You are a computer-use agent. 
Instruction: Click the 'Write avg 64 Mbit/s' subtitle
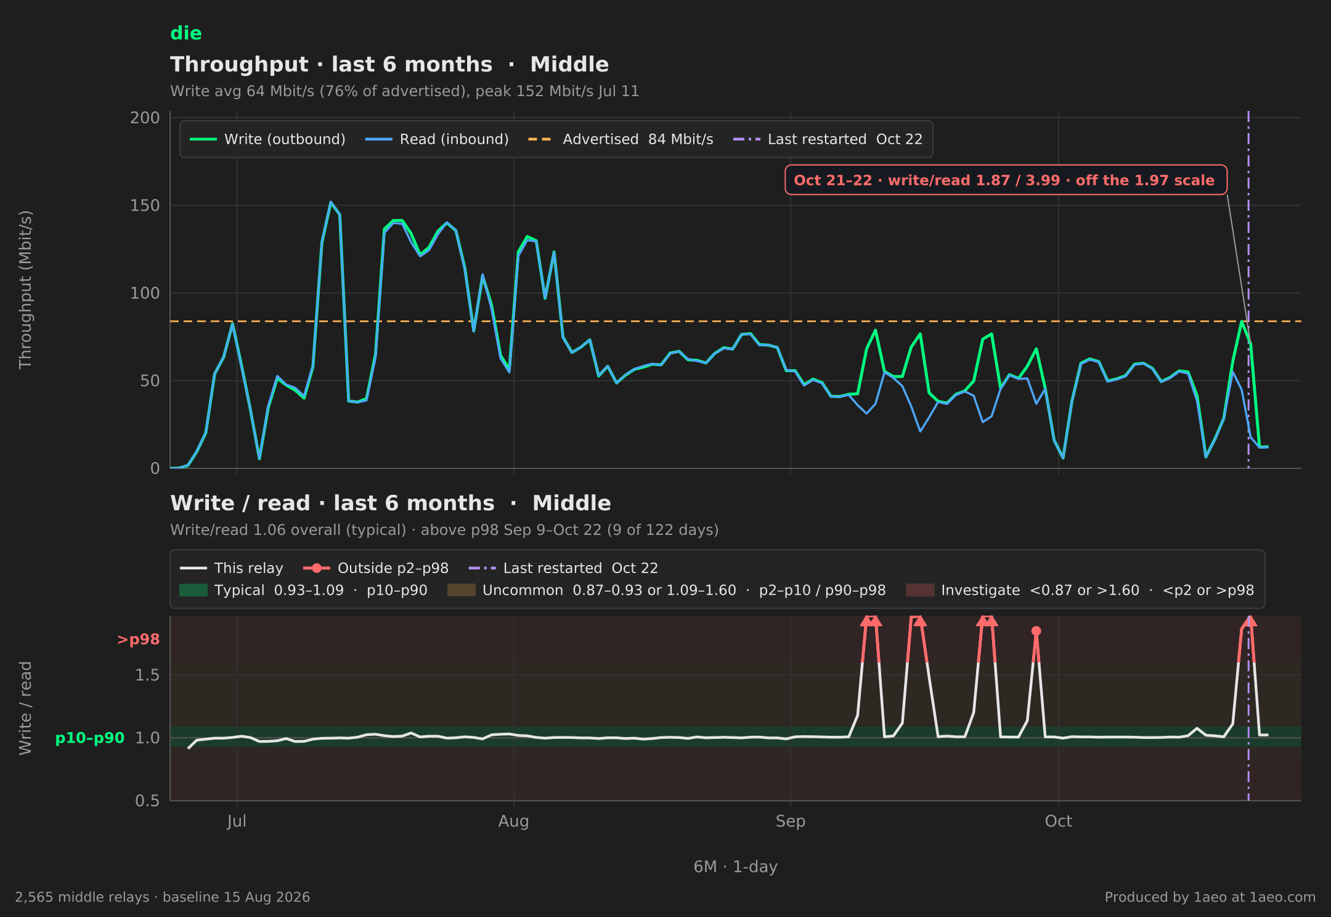[404, 91]
